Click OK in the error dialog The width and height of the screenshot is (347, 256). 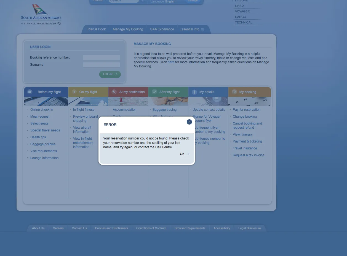(x=185, y=154)
